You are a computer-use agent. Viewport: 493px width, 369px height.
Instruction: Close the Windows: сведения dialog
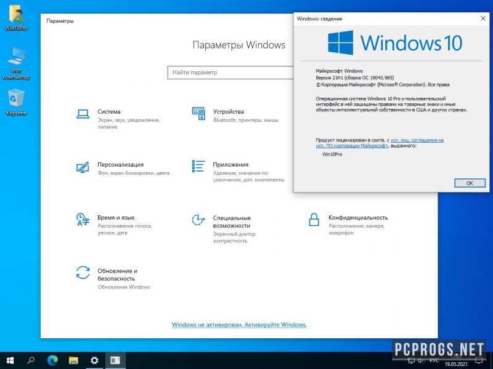tap(483, 18)
